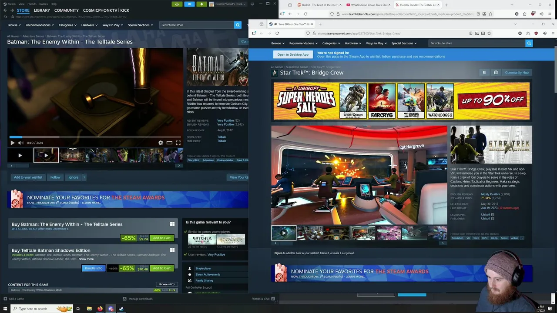Expand Categories menu in browser Steam page
Screen dimensions: 557x313
click(331, 43)
